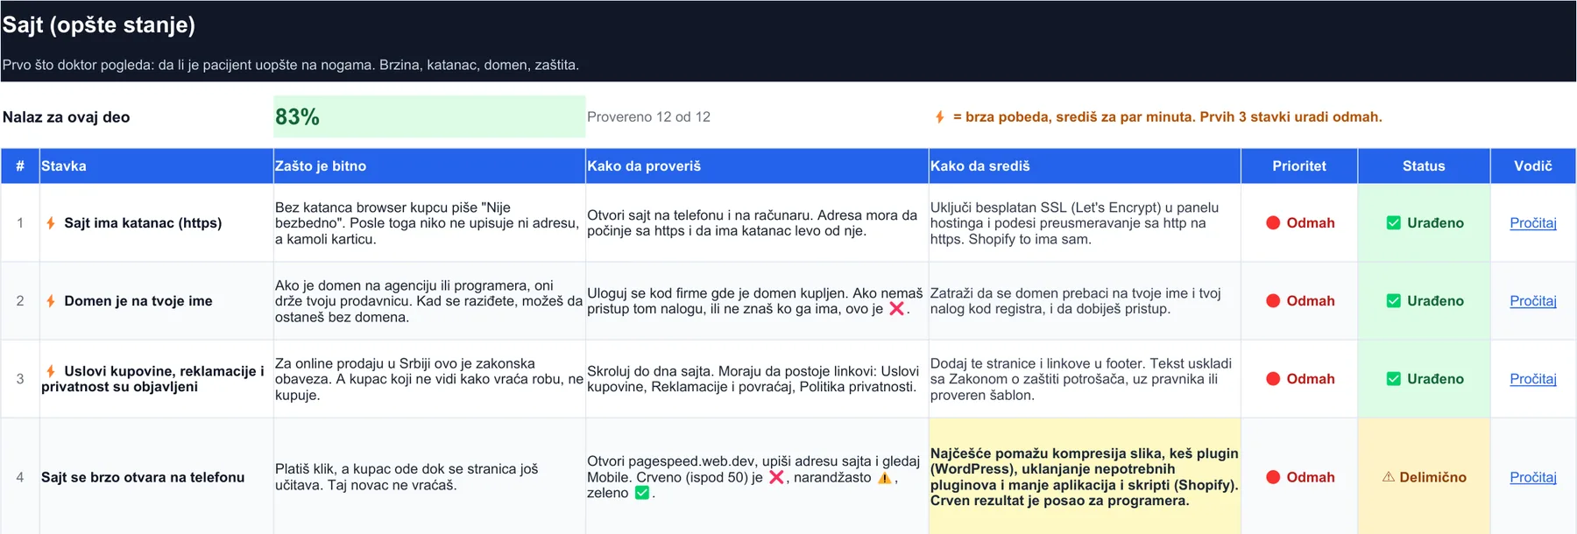Click the 83% score cell
Viewport: 1577px width, 534px height.
coord(429,116)
